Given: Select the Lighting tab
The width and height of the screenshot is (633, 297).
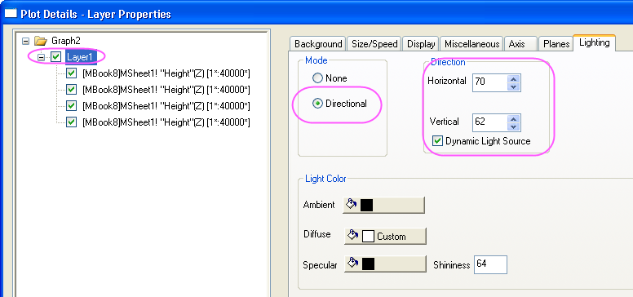Looking at the screenshot, I should click(x=594, y=42).
